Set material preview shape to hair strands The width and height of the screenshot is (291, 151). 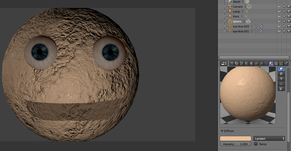[281, 84]
